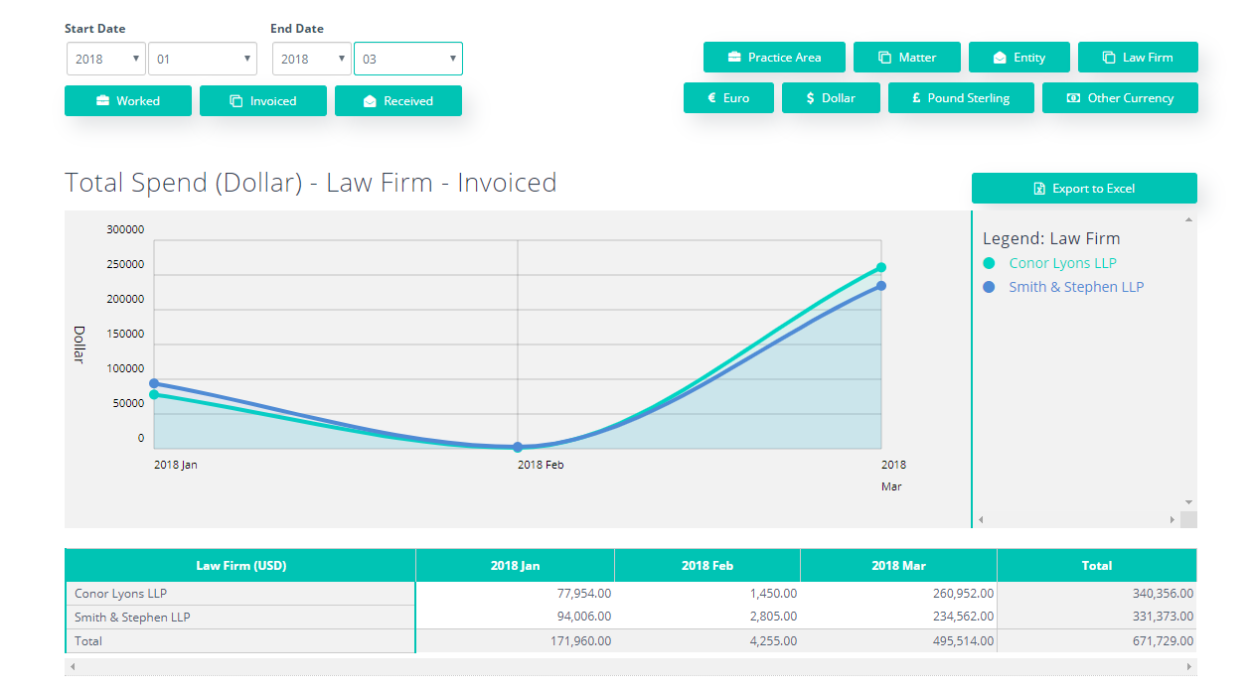The width and height of the screenshot is (1251, 690).
Task: Export the report to Excel
Action: tap(1084, 188)
